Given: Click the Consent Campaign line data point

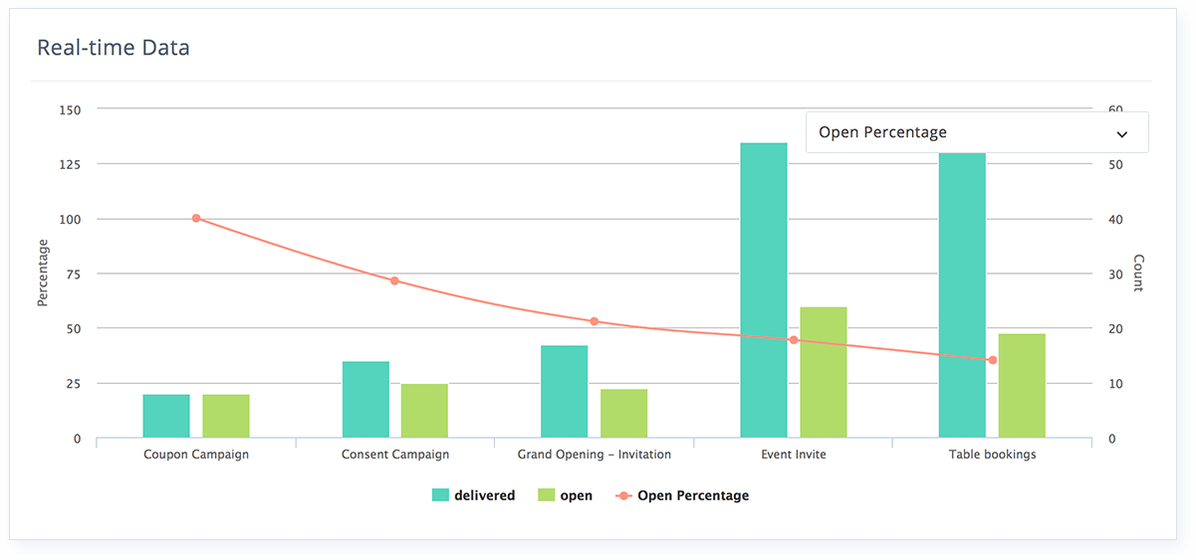Looking at the screenshot, I should (x=394, y=280).
